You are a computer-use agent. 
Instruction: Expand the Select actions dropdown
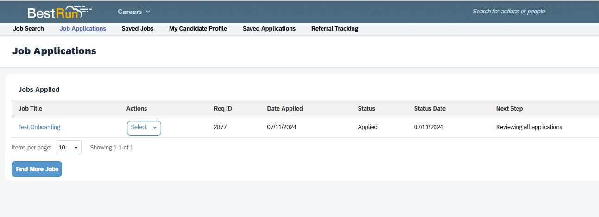point(144,128)
